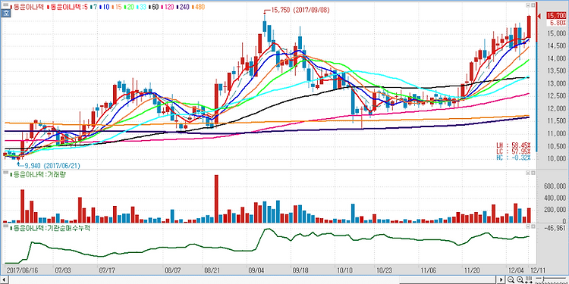Click the small gray grip above the 호 icon
Image resolution: width=569 pixels, height=284 pixels.
[x=6, y=5]
